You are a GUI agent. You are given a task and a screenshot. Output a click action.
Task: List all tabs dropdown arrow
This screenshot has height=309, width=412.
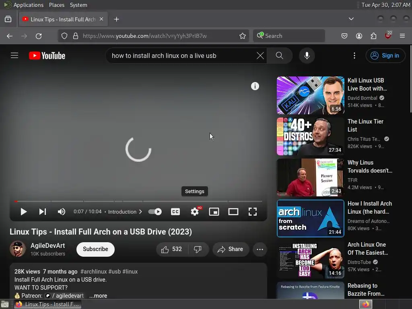(351, 19)
